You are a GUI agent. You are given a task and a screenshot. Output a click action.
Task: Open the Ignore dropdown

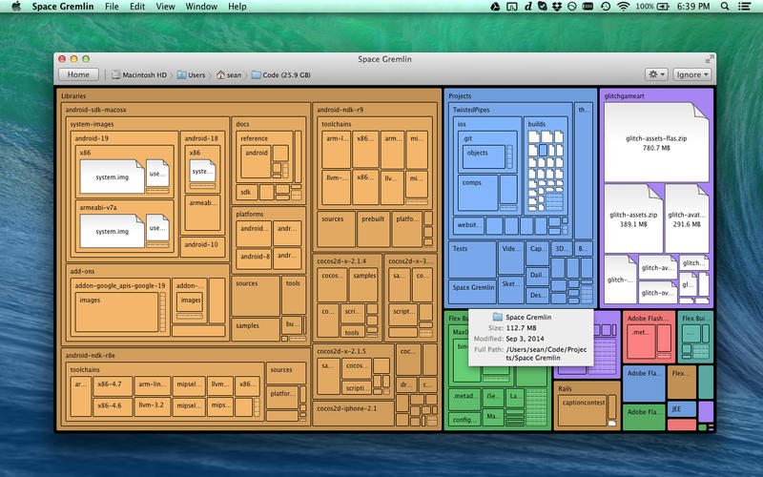click(x=692, y=74)
